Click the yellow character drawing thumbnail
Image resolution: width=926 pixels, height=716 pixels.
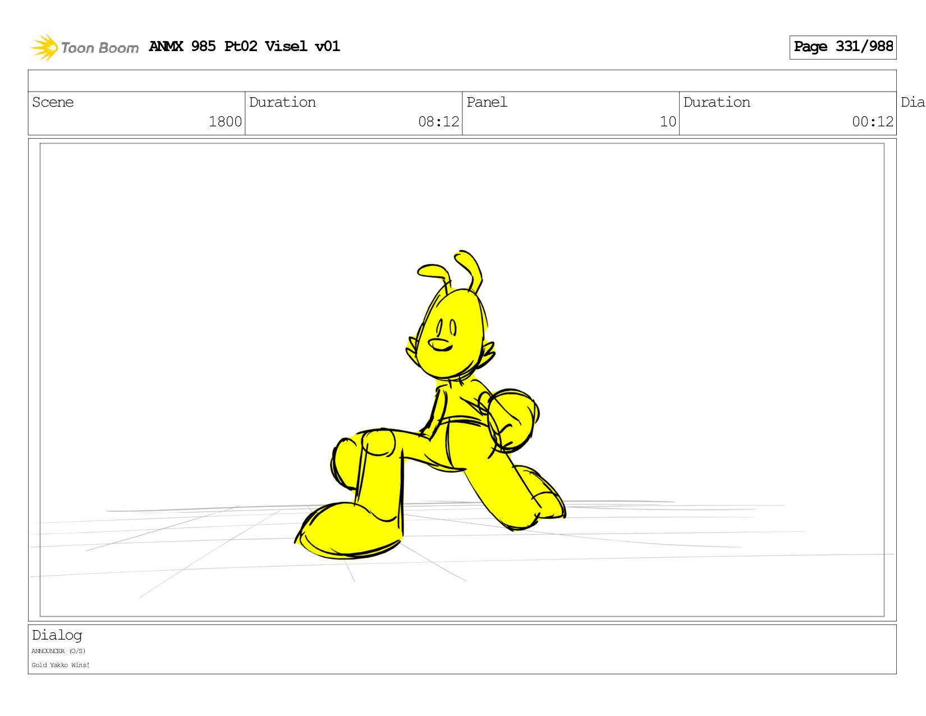430,405
